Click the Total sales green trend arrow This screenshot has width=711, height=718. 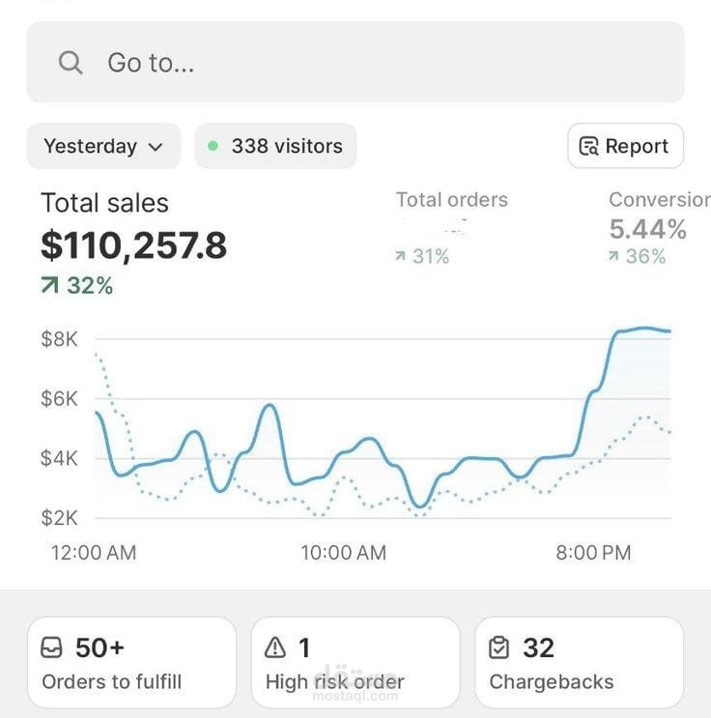pyautogui.click(x=50, y=286)
